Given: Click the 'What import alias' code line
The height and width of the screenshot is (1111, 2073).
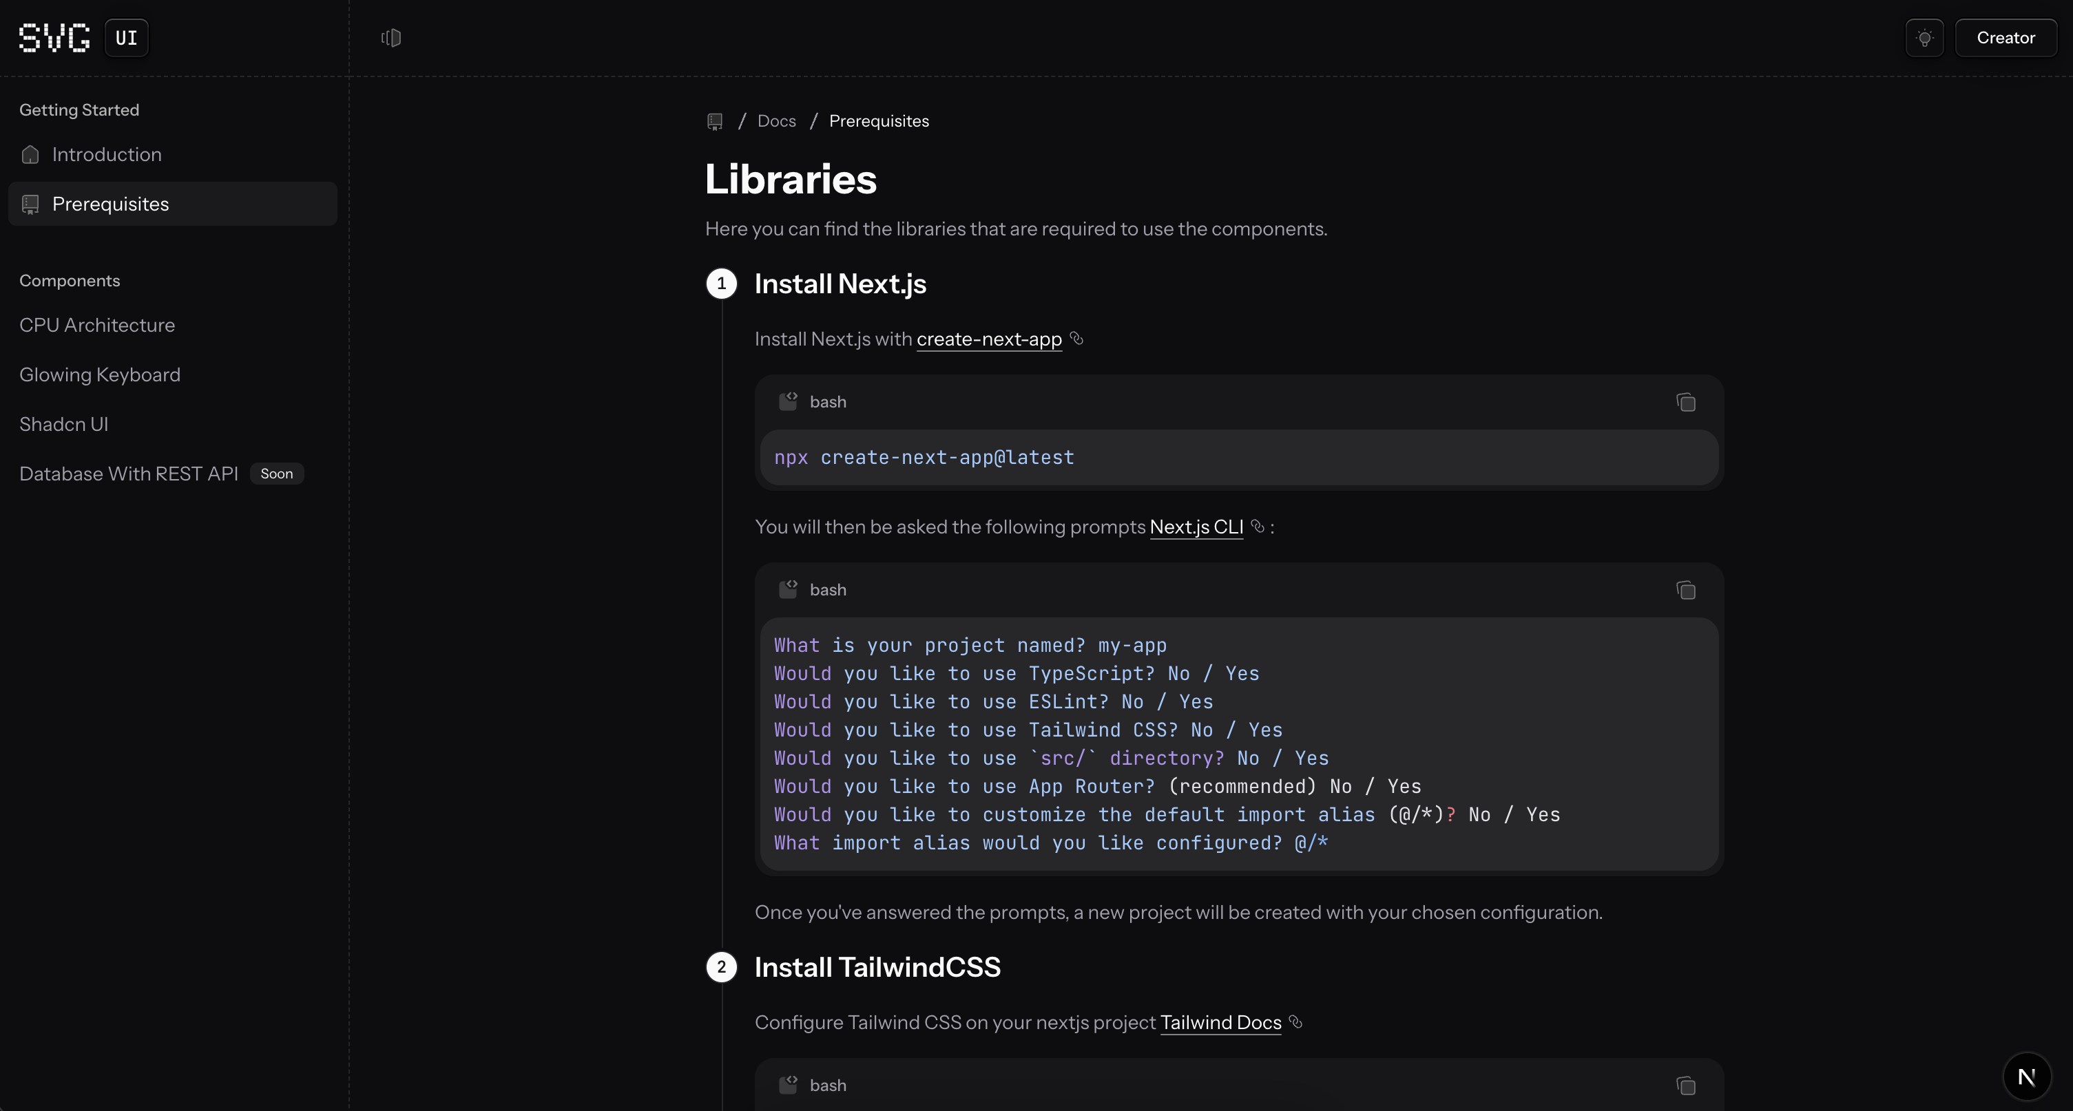Looking at the screenshot, I should [x=1051, y=843].
